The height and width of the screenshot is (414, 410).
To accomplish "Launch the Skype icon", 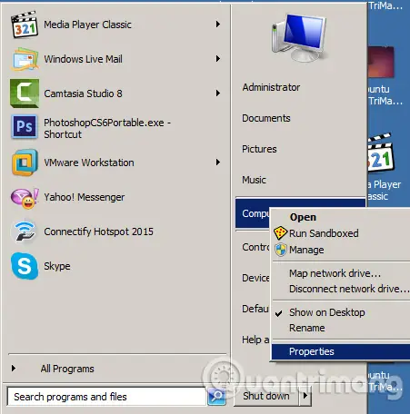I will point(25,266).
